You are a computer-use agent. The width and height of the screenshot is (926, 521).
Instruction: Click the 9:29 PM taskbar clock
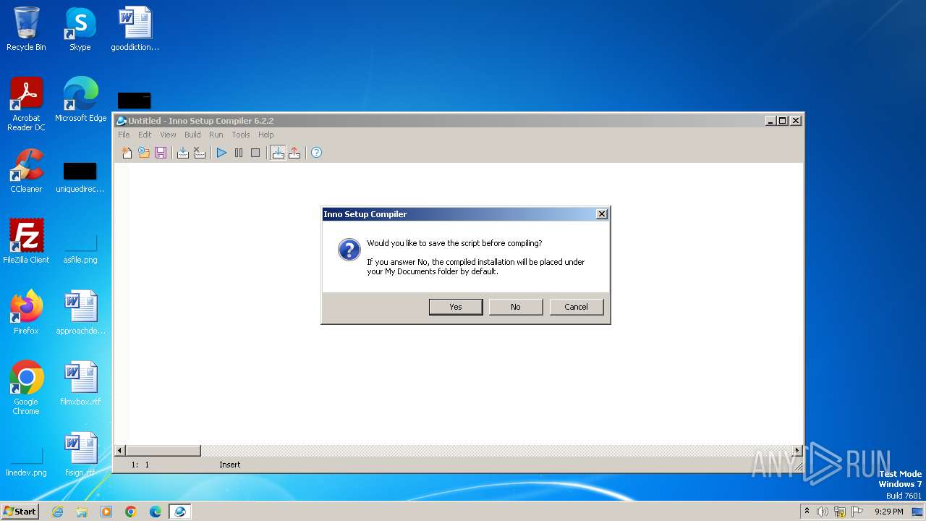(888, 512)
